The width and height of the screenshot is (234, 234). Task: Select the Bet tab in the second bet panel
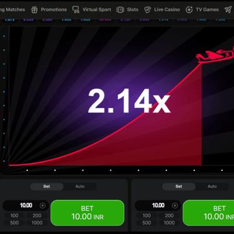coord(179,187)
